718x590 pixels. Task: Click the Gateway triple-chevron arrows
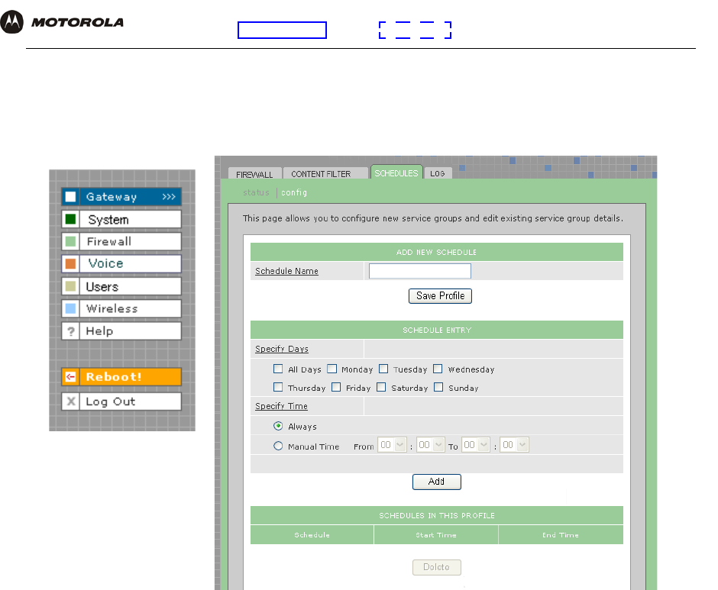[169, 197]
